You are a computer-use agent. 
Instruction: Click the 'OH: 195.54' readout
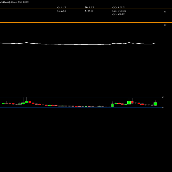point(119,11)
